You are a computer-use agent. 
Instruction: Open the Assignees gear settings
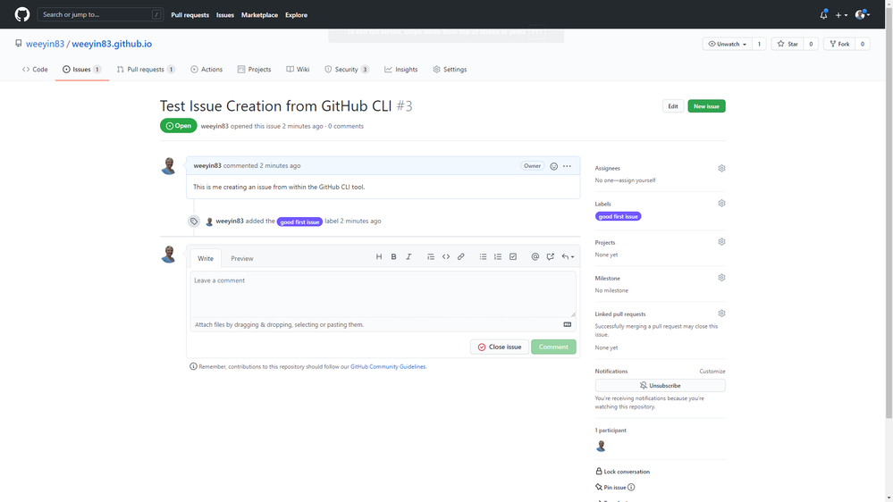coord(721,169)
